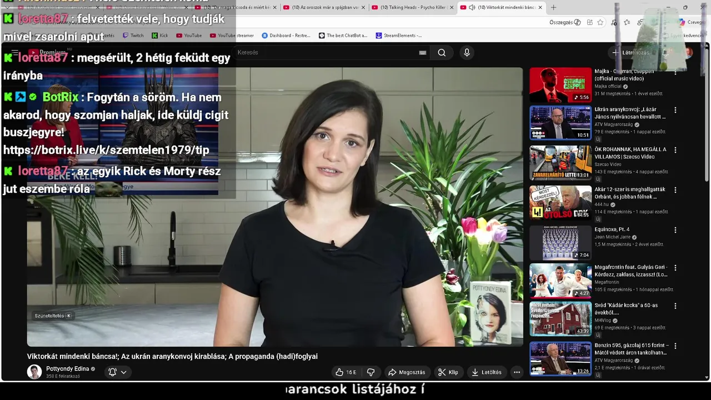Open options menu for Megafrontin video
This screenshot has height=400, width=711.
(675, 268)
